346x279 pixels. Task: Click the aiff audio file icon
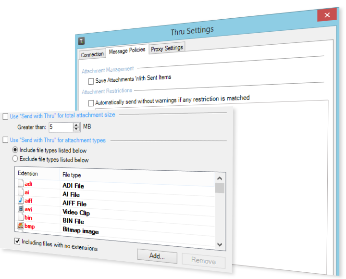21,200
